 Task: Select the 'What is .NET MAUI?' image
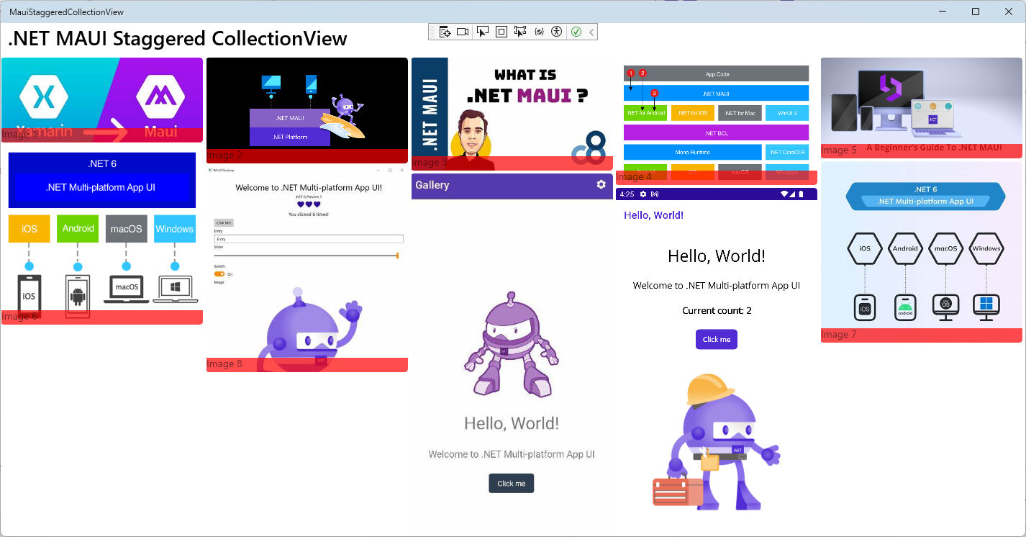(x=512, y=114)
